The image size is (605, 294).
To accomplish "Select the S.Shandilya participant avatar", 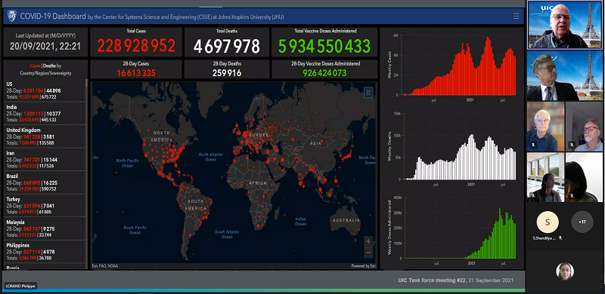I will coord(548,222).
